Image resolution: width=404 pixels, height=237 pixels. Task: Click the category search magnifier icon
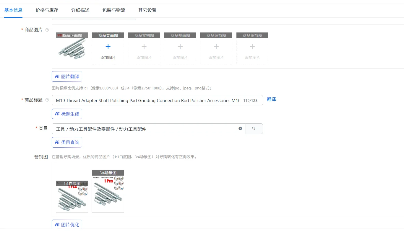pos(254,129)
